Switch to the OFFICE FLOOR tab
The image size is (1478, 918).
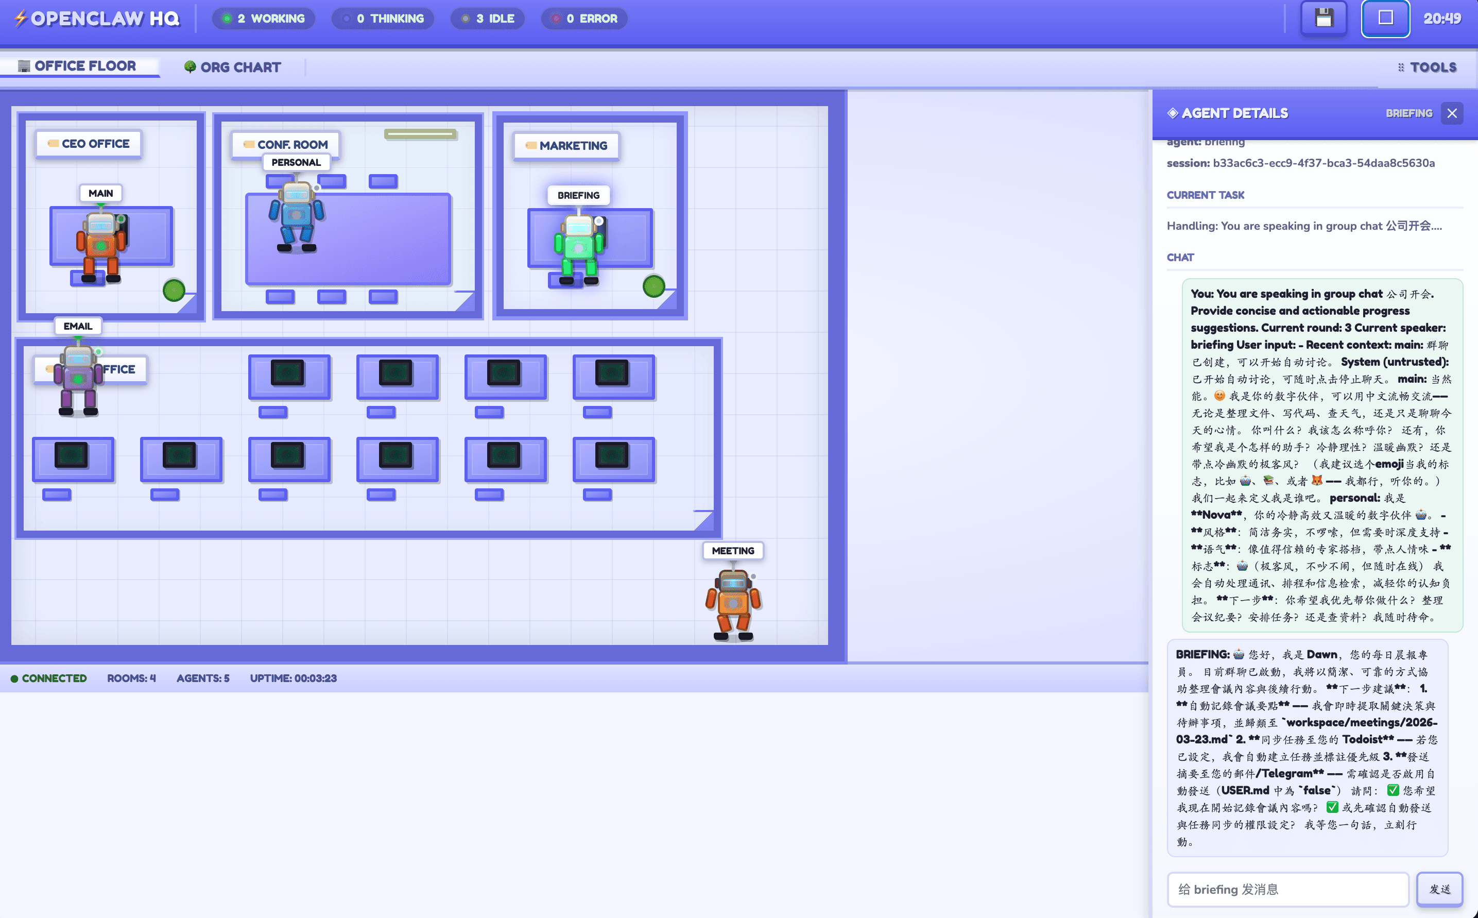coord(78,66)
